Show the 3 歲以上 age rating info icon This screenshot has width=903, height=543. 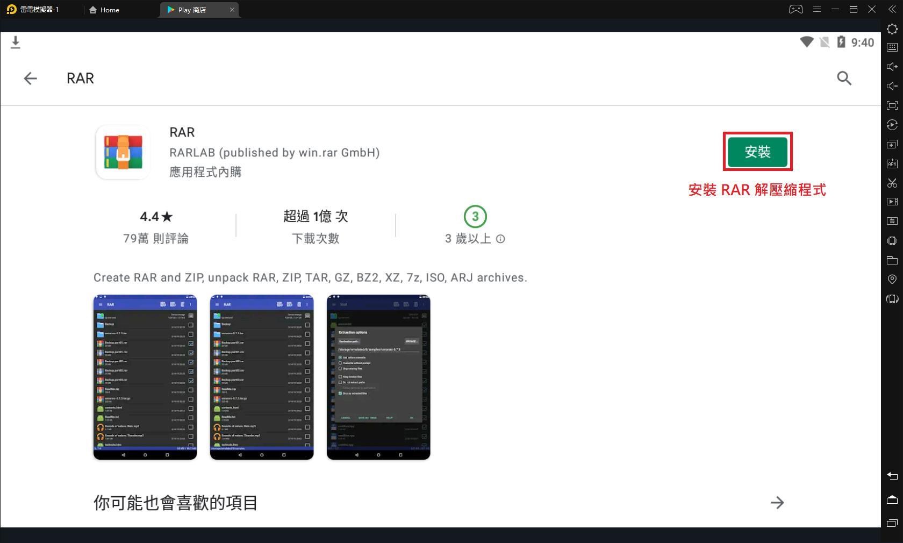pyautogui.click(x=500, y=239)
